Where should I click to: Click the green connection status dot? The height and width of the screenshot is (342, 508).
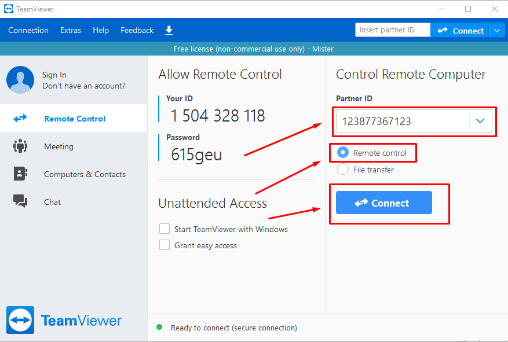[x=159, y=327]
